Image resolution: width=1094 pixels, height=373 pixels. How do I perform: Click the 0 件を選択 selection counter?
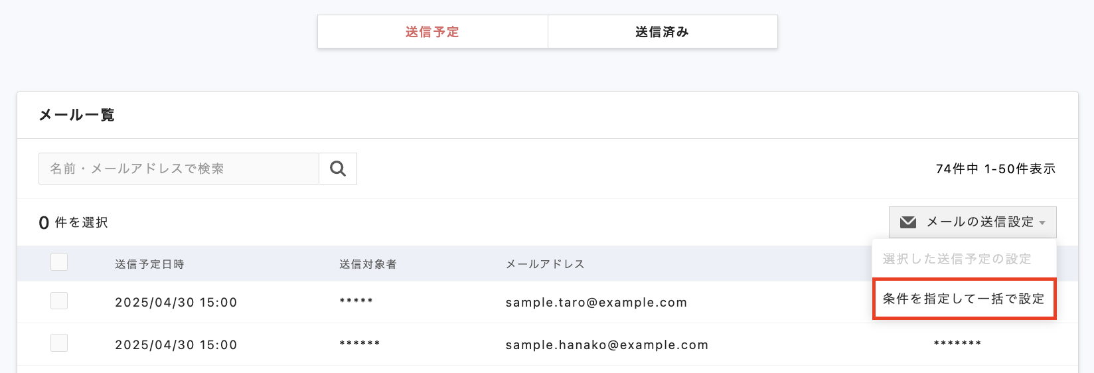[73, 222]
